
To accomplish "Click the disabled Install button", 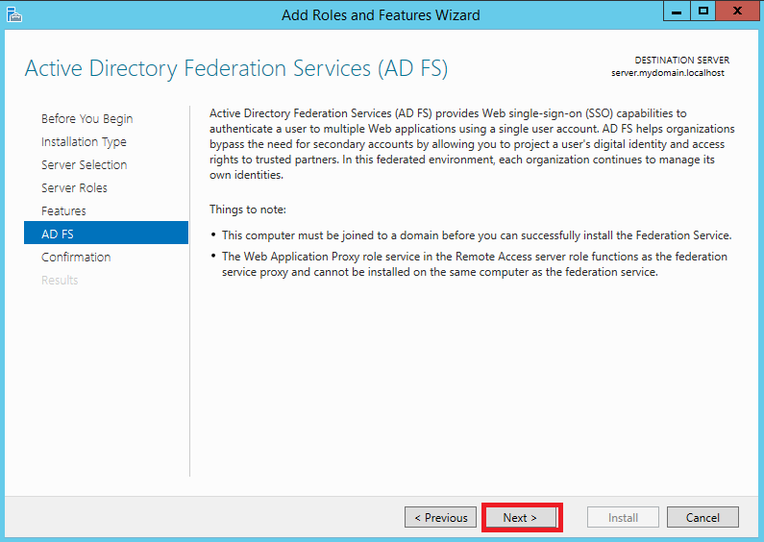I will [x=623, y=517].
